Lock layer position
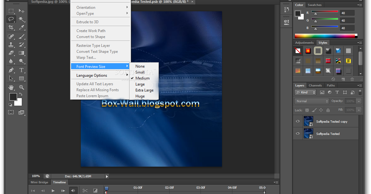The width and height of the screenshot is (371, 194). (321, 110)
